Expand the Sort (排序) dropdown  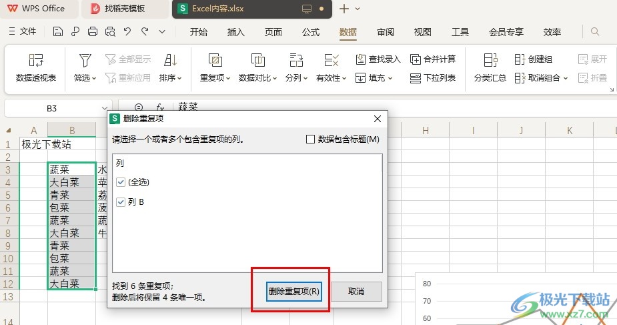click(171, 78)
